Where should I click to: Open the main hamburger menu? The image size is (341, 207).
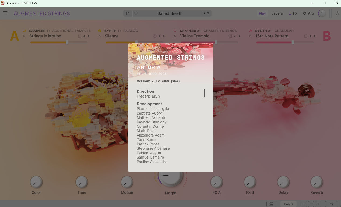(x=5, y=13)
